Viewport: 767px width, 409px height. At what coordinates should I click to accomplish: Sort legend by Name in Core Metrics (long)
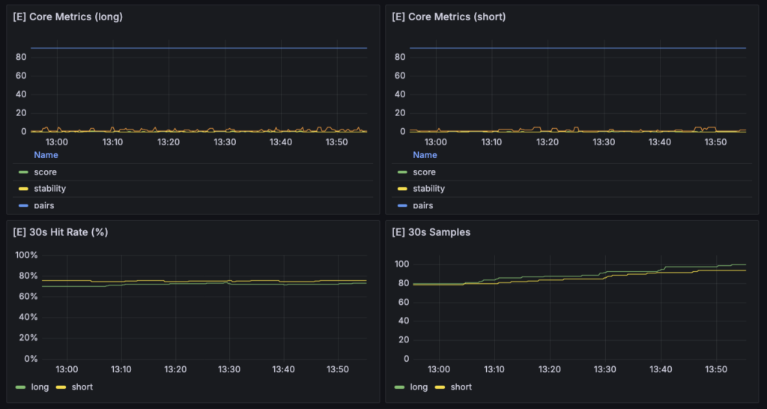[x=46, y=155]
